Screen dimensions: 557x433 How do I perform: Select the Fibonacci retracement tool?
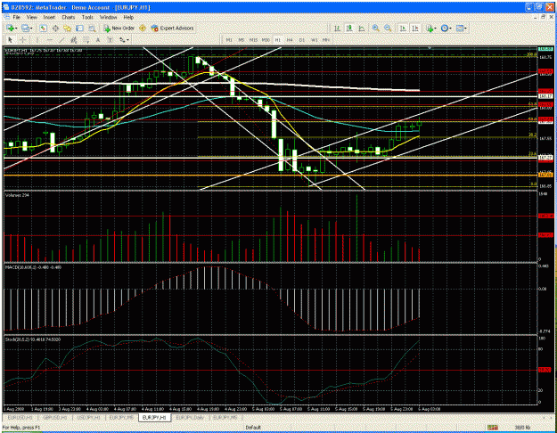click(86, 40)
